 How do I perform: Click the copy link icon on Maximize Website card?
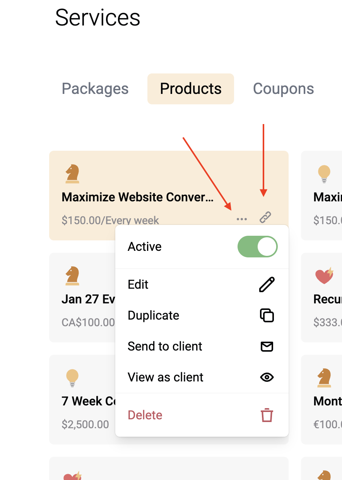265,218
